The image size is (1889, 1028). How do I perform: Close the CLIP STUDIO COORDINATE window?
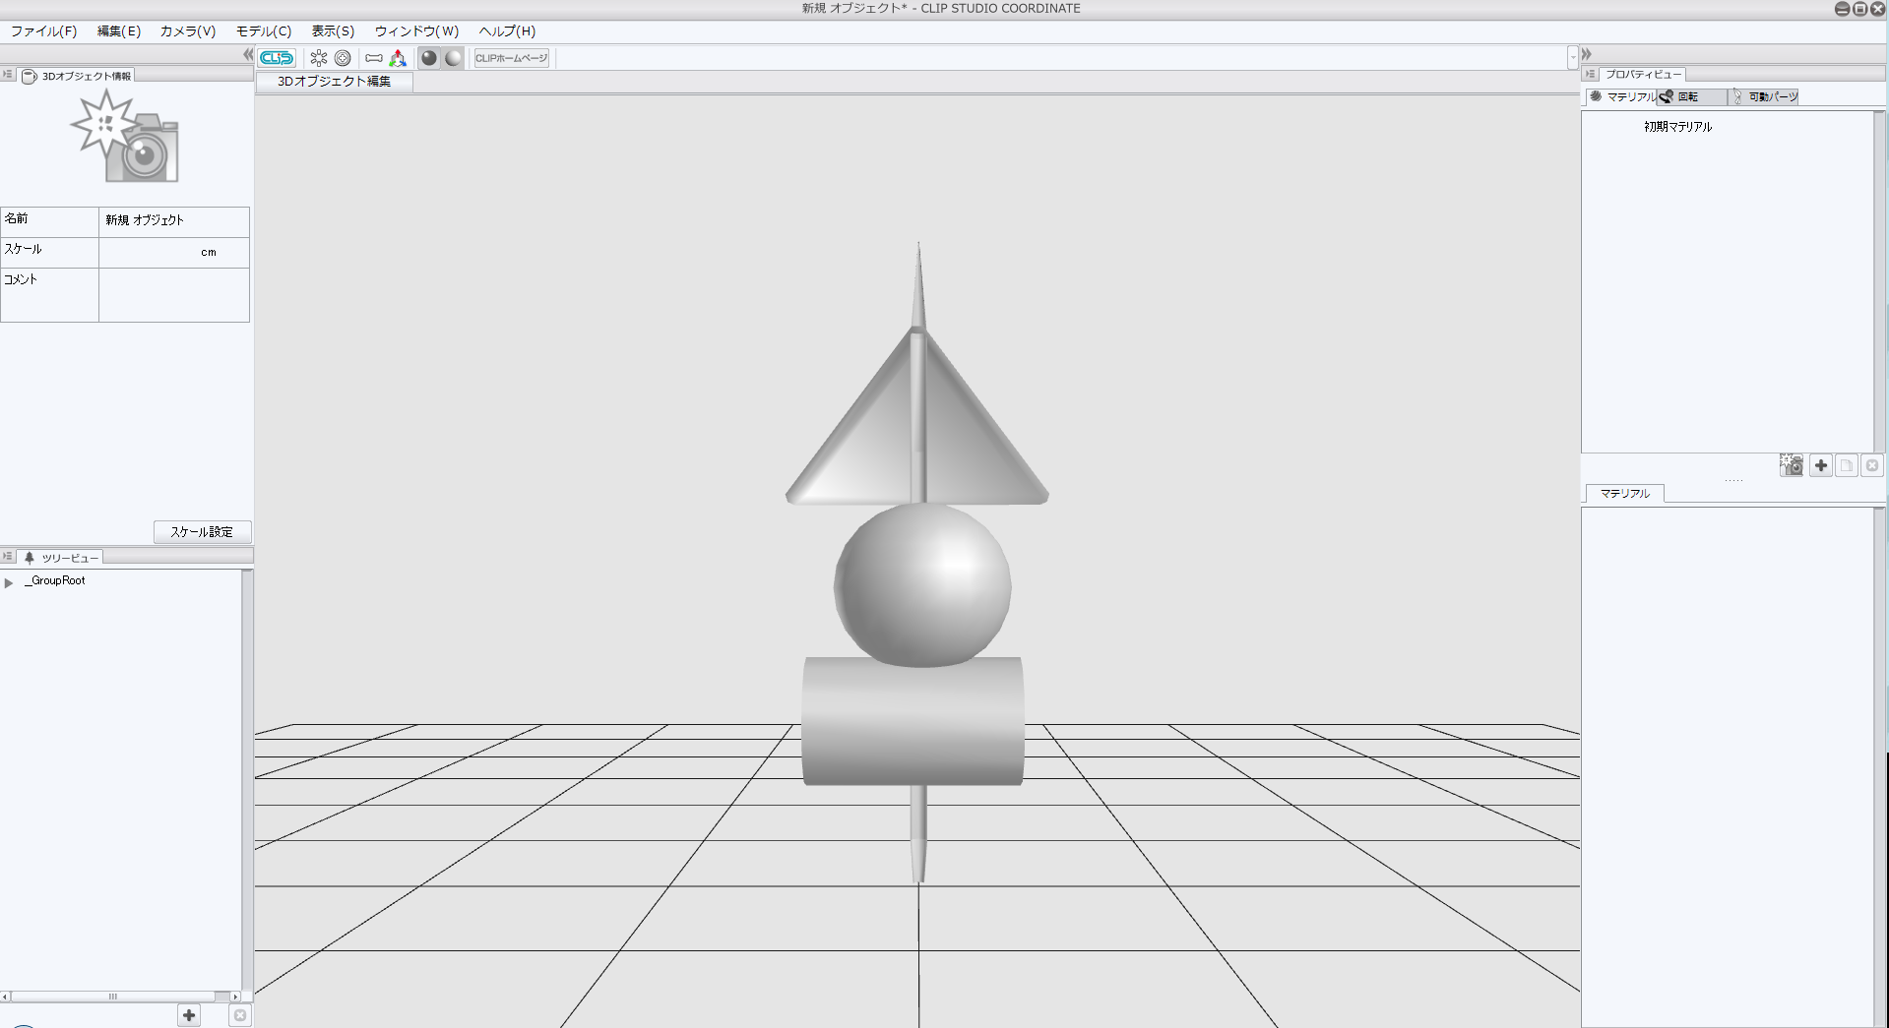click(x=1877, y=9)
